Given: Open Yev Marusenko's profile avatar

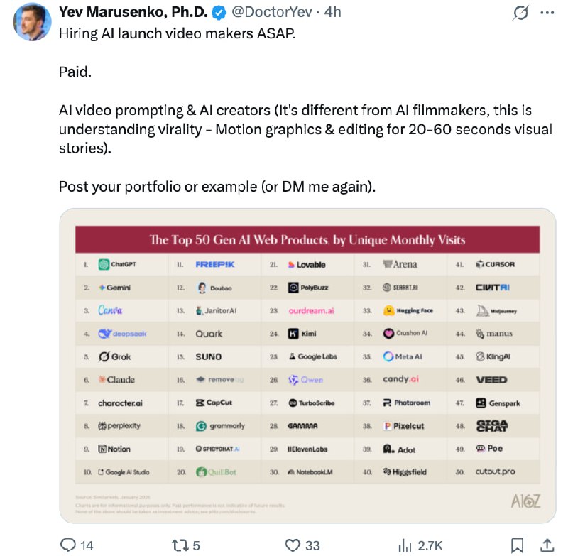Looking at the screenshot, I should (29, 23).
